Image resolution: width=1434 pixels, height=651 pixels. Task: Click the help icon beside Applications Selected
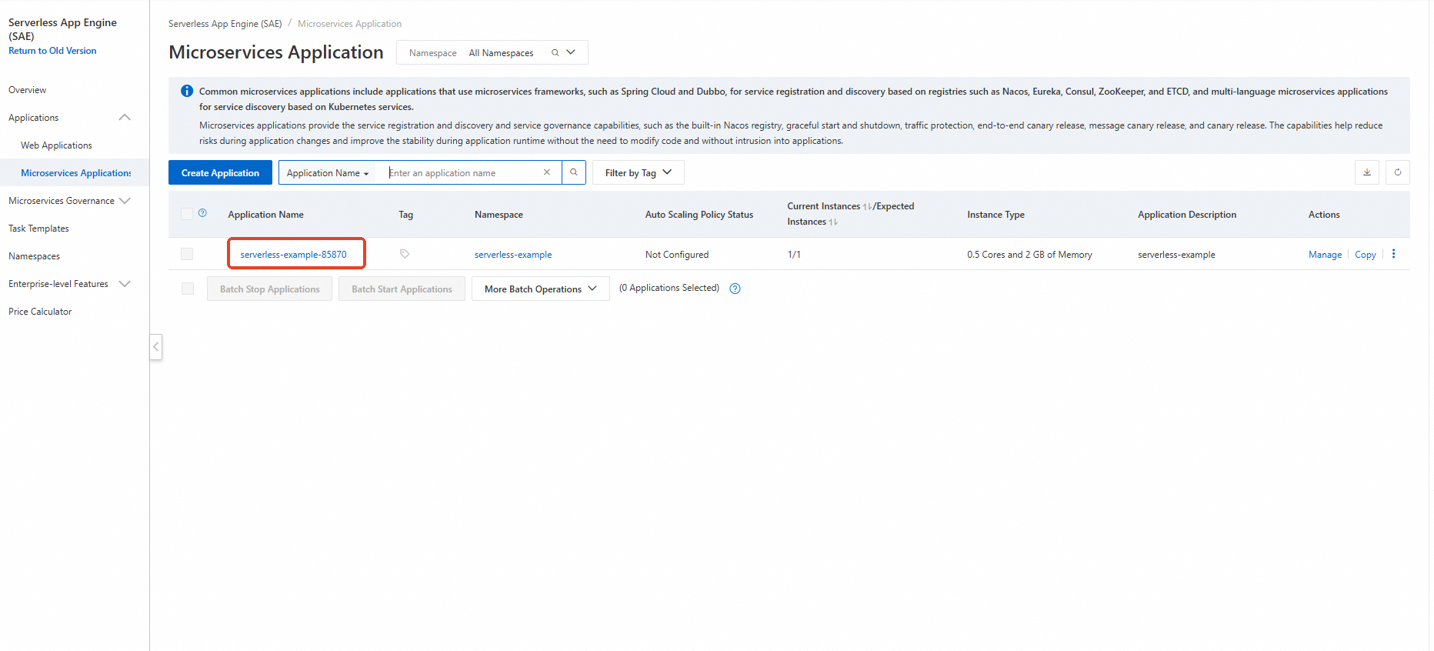pos(735,289)
